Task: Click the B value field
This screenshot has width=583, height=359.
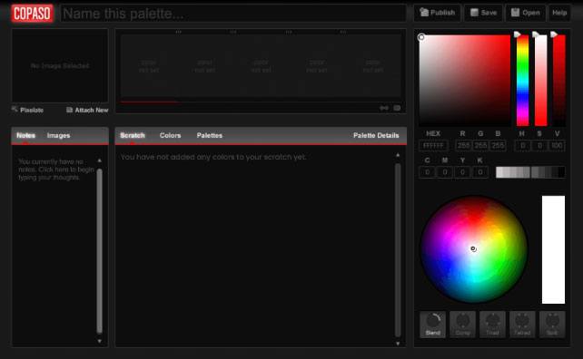Action: (x=498, y=146)
